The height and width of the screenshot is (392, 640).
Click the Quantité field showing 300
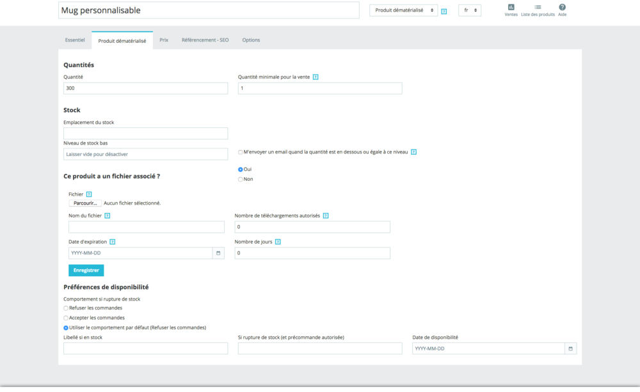(145, 88)
